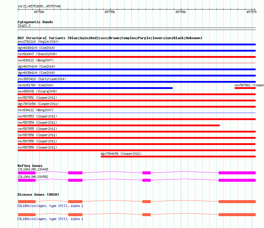Click the shortened blue bar of nsv1061760
The image size is (264, 228).
[95, 88]
